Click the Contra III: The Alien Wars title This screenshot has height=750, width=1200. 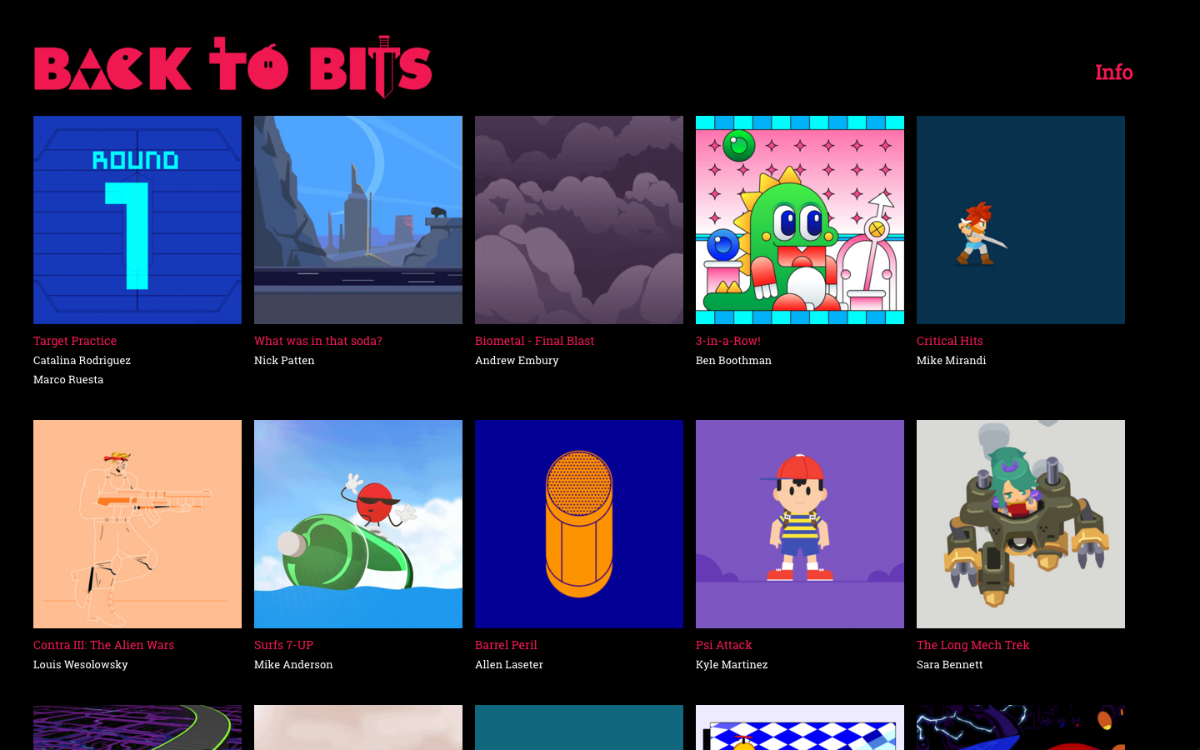(x=104, y=645)
